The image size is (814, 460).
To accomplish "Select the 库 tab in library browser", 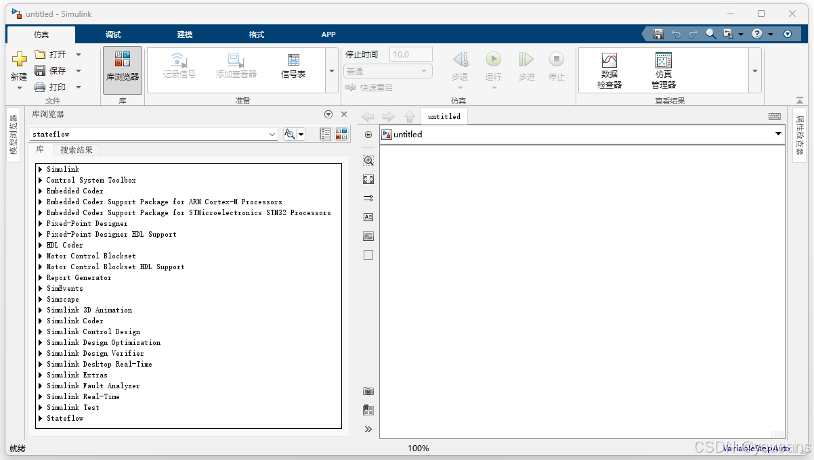I will pos(40,149).
